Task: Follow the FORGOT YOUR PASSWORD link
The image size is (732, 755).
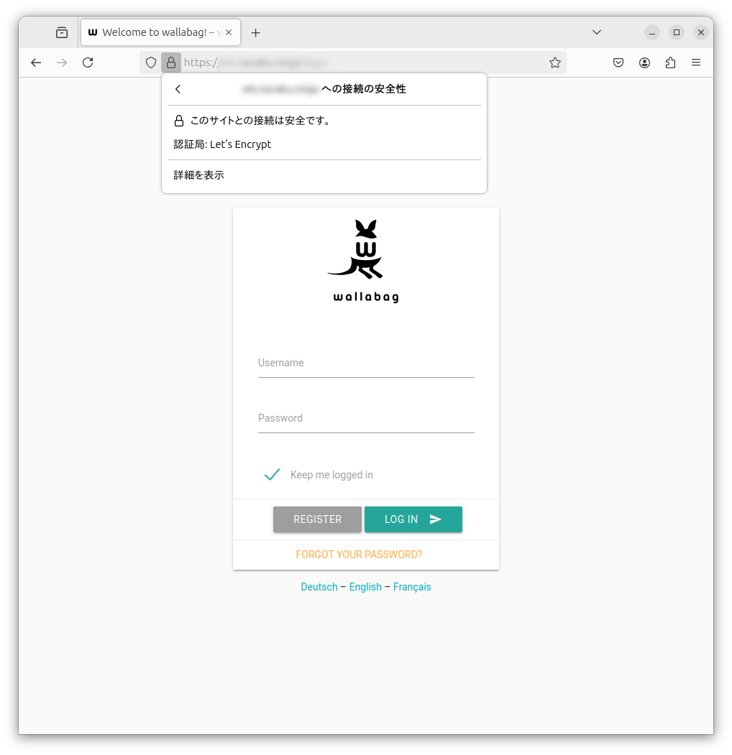Action: coord(359,554)
